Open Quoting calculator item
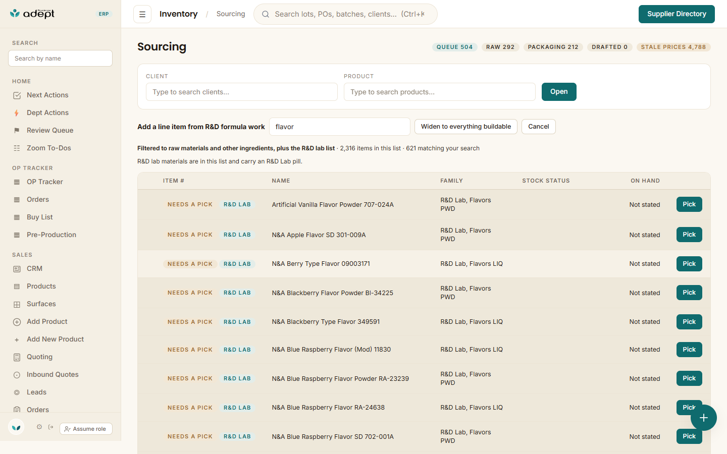Image resolution: width=727 pixels, height=454 pixels. click(39, 357)
